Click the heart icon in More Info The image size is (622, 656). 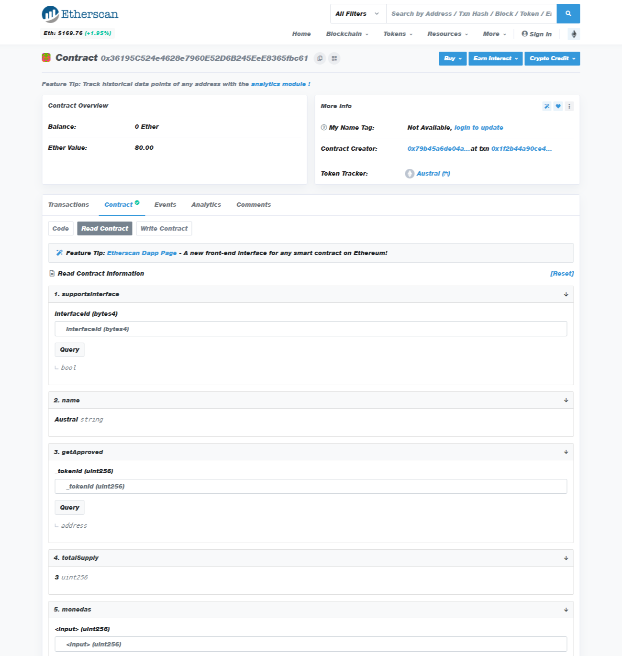point(558,106)
